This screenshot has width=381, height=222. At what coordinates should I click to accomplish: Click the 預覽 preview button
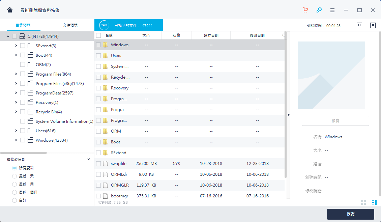point(335,120)
